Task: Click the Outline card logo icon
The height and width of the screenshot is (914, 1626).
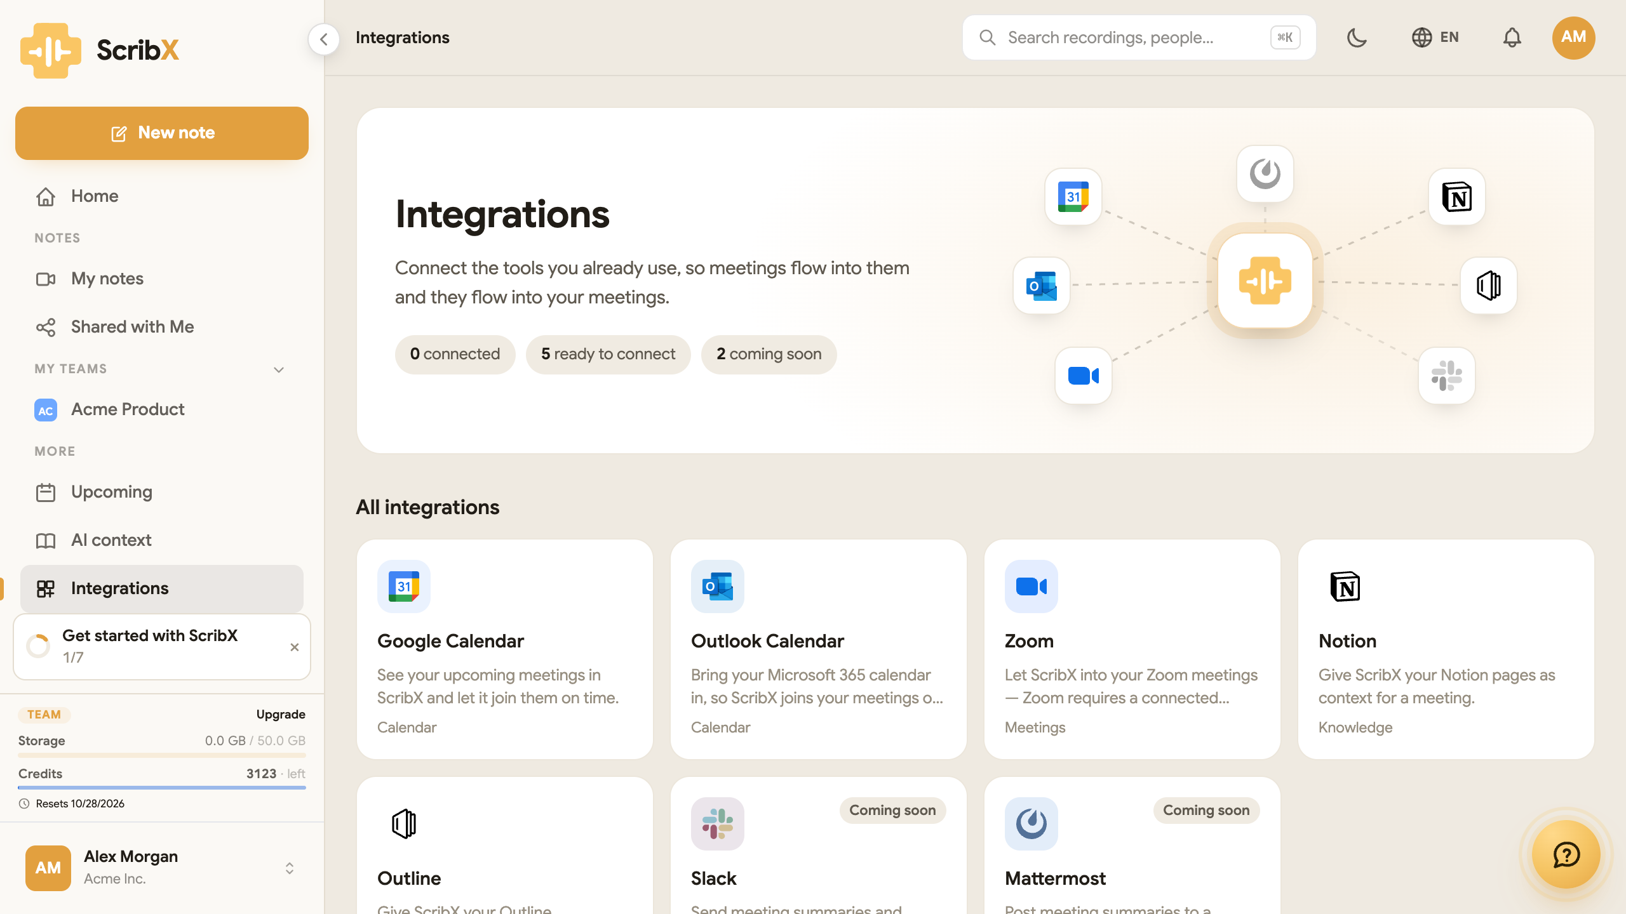Action: [x=403, y=824]
